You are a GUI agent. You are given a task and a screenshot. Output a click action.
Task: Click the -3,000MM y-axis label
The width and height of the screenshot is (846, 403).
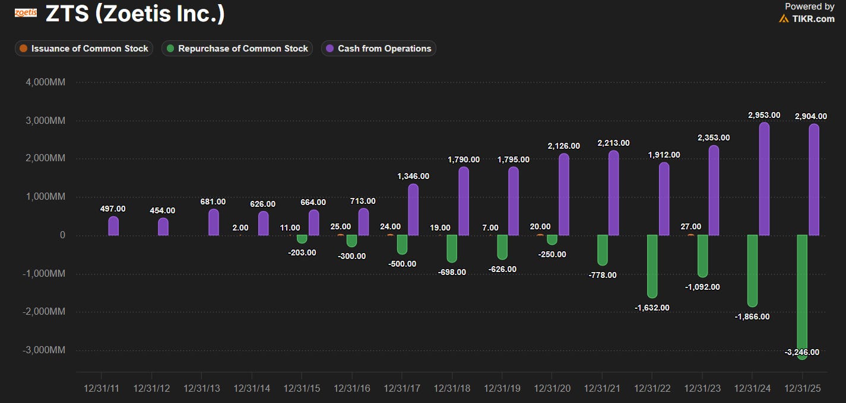click(44, 350)
